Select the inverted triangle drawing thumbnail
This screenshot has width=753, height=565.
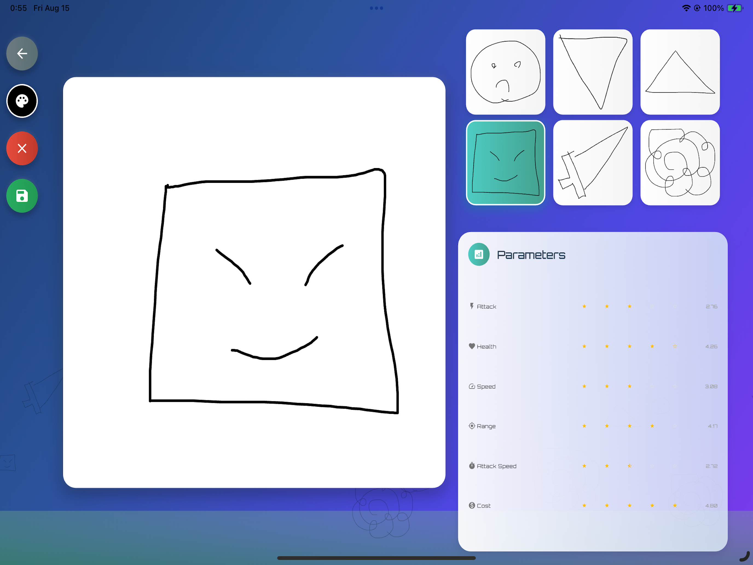tap(593, 72)
